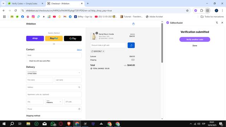Screen dimensions: 226x127
Task: Select the Checkout - Xhibition tab
Action: pos(65,4)
